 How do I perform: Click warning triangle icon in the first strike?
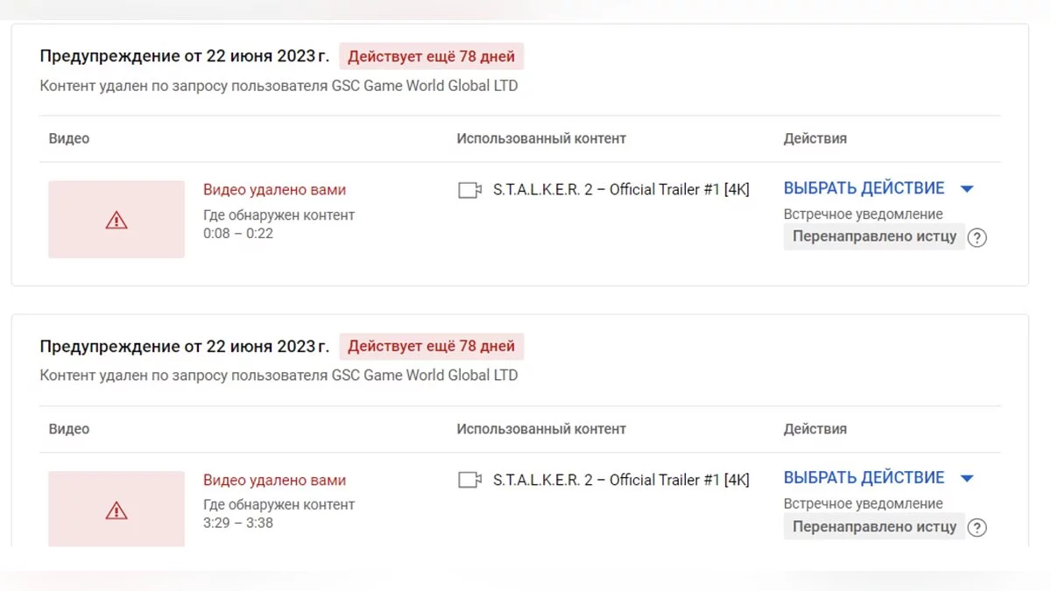[x=116, y=221]
